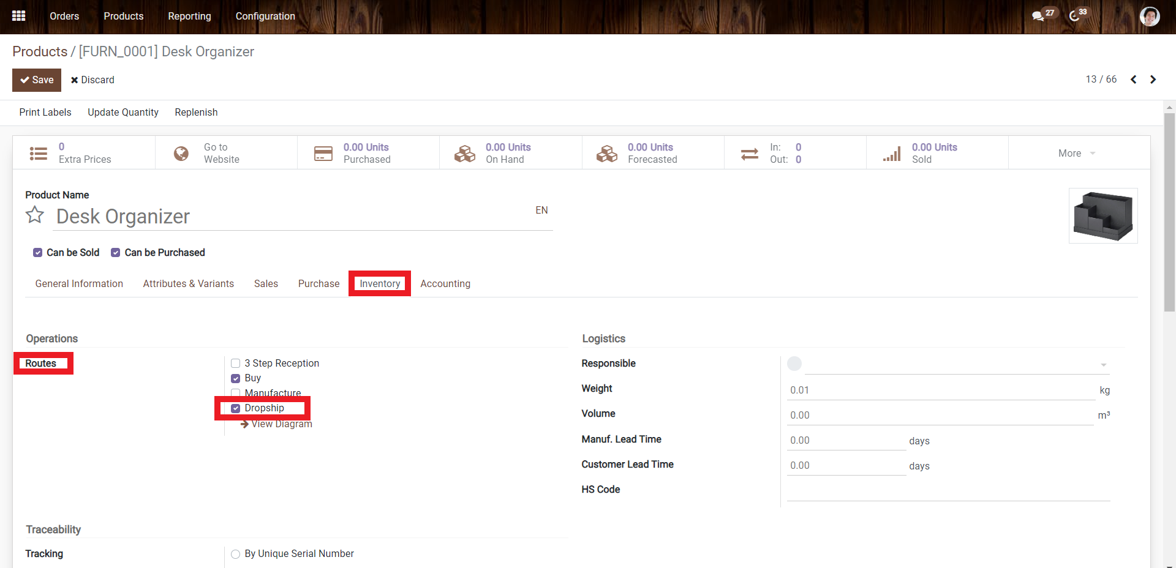
Task: Open the Orders menu
Action: 64,16
